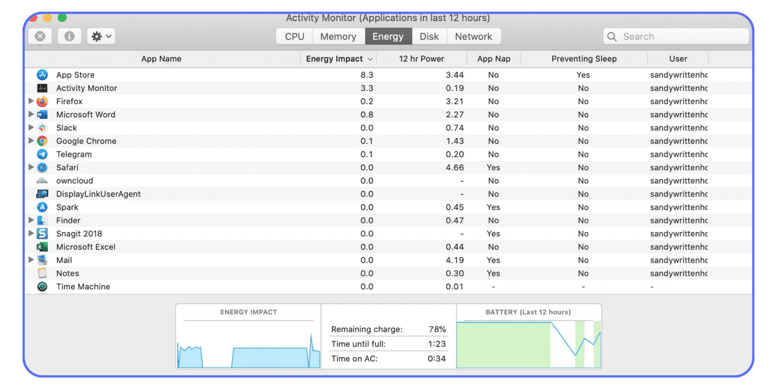The height and width of the screenshot is (388, 777).
Task: Click Safari's 12 hr Power value 4.66
Action: [455, 167]
